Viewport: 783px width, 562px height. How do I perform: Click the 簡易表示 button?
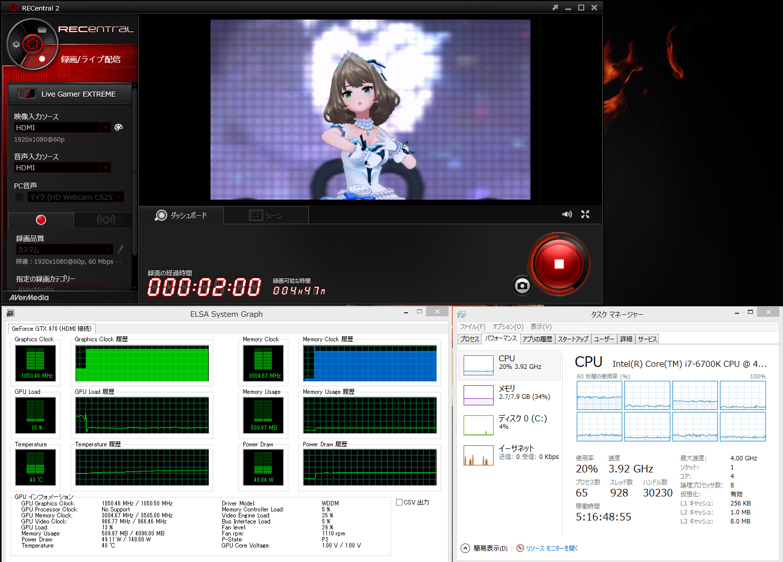(x=484, y=548)
